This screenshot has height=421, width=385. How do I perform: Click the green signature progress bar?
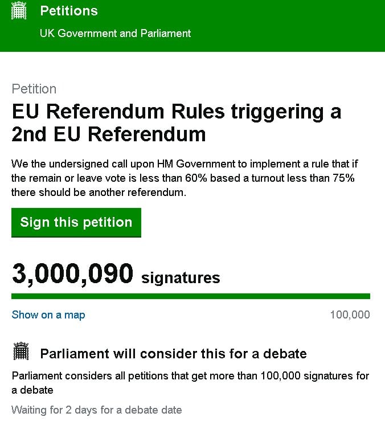[191, 296]
